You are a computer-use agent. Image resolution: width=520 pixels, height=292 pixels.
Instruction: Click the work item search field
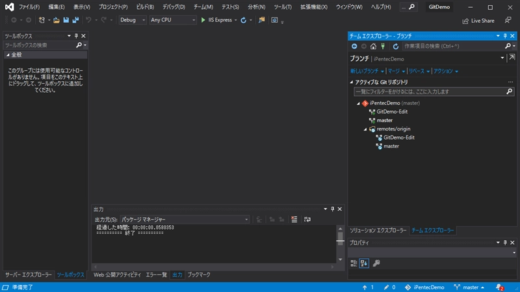tap(453, 46)
